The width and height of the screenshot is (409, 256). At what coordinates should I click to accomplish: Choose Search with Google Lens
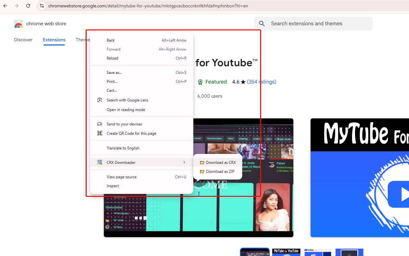(x=142, y=100)
